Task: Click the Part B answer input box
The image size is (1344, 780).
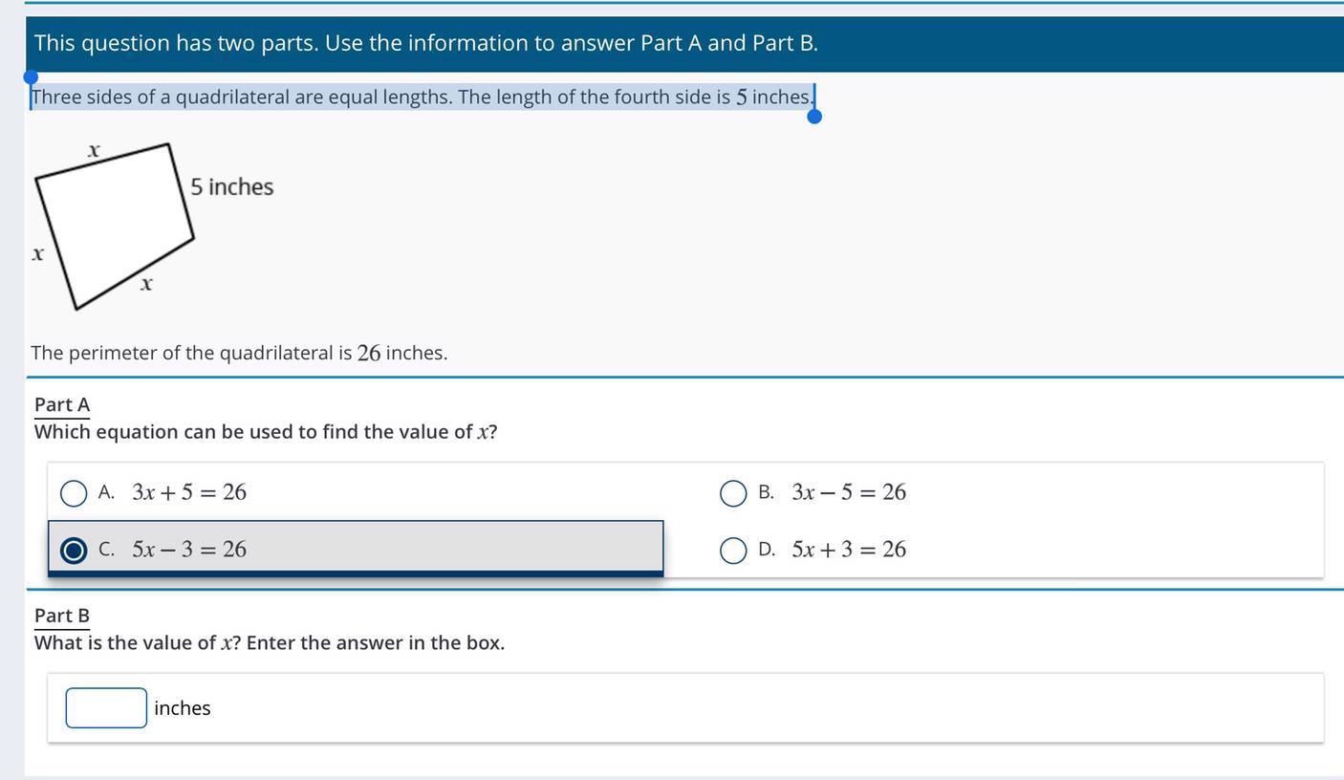Action: [x=106, y=707]
